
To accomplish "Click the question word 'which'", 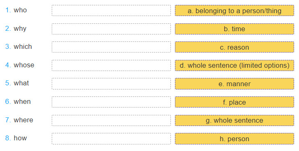I will click(23, 46).
